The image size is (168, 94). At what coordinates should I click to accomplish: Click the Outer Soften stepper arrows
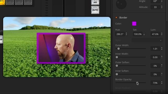point(162,66)
